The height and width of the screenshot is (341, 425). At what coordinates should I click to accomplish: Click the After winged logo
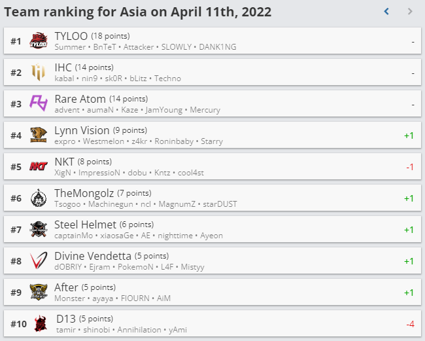[39, 292]
